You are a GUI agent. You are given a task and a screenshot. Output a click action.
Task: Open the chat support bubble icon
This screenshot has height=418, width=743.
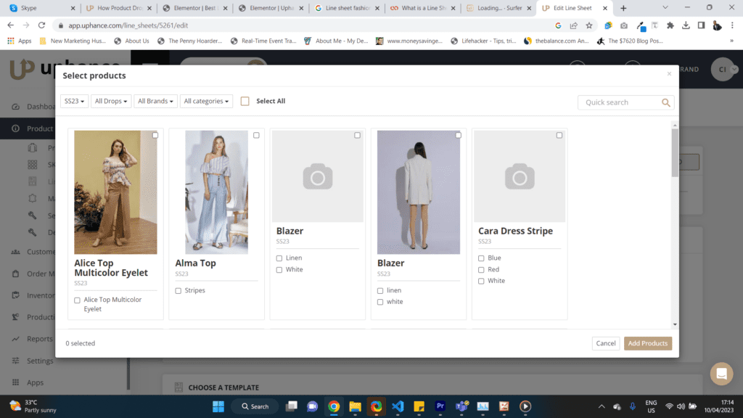click(721, 374)
